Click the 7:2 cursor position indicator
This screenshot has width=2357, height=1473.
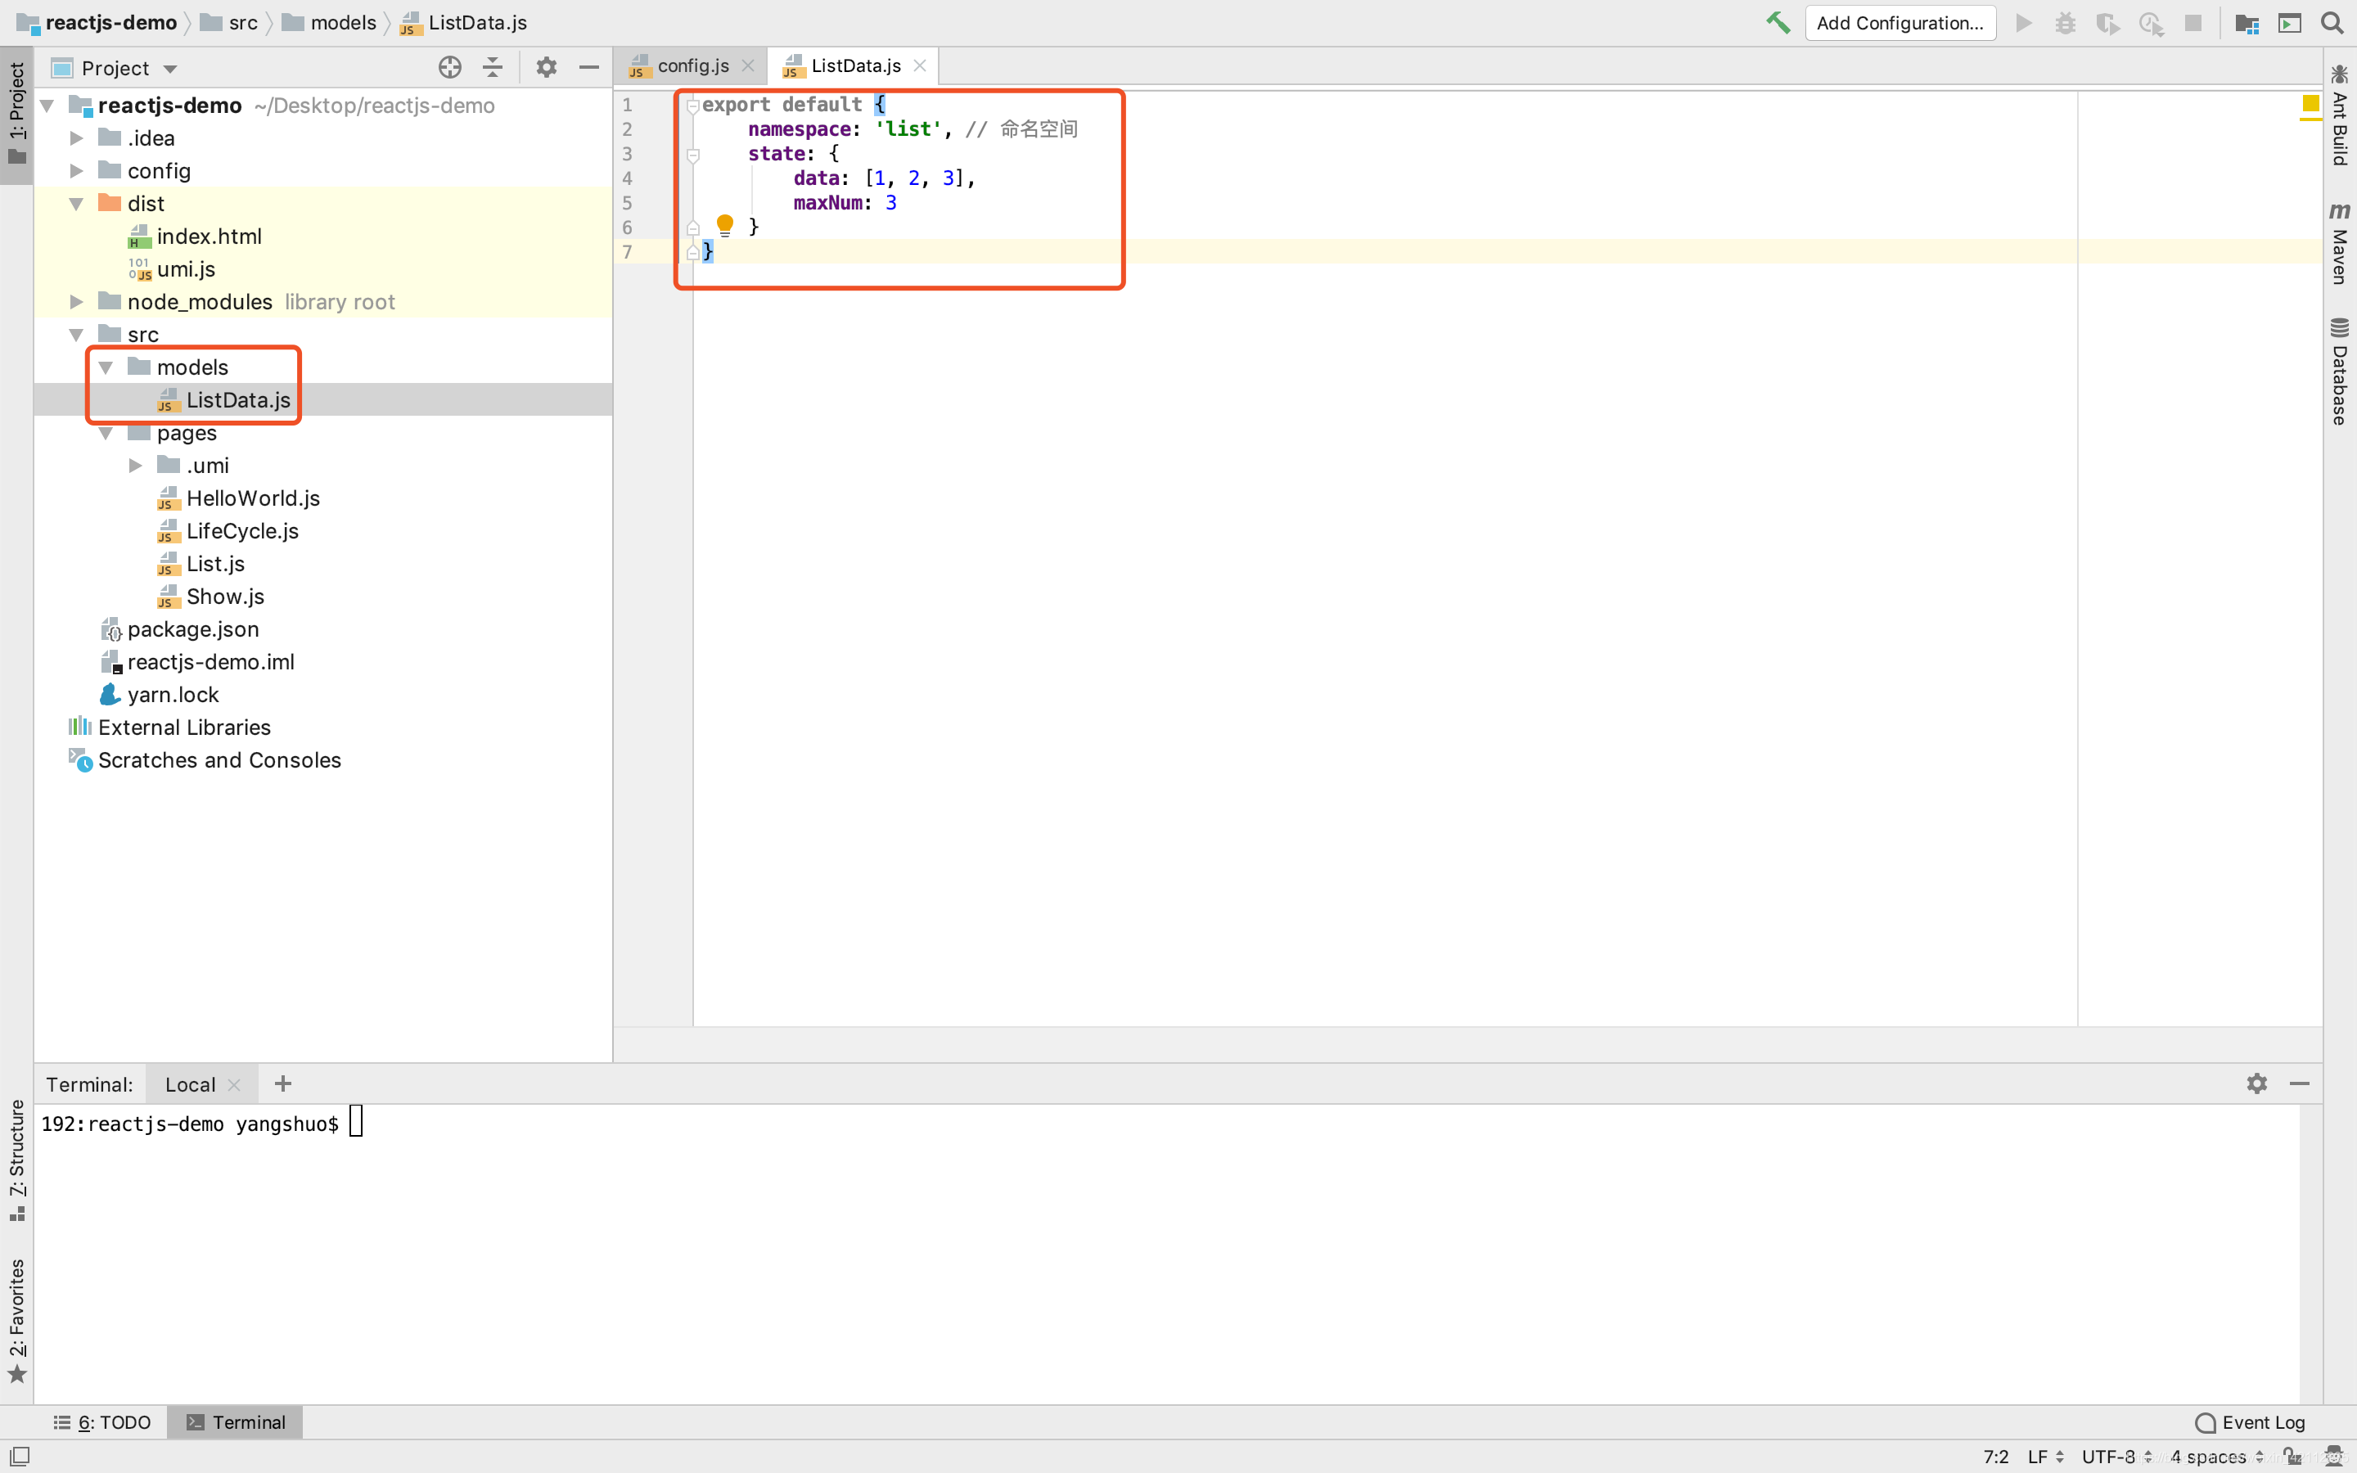point(1994,1457)
